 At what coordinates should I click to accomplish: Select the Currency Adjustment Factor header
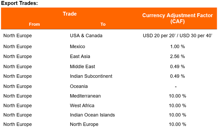coord(177,18)
